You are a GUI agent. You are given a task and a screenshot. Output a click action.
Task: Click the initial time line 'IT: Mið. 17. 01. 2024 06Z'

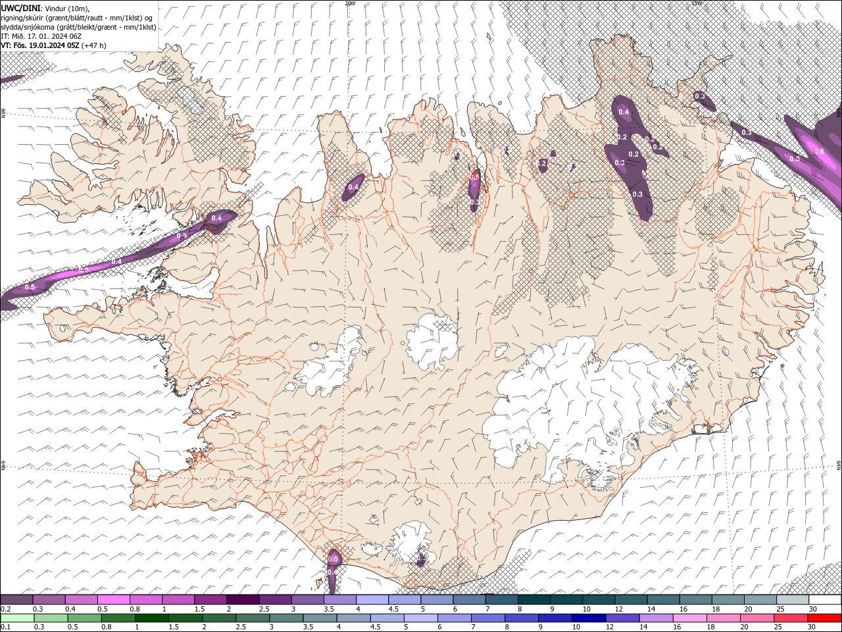click(41, 36)
